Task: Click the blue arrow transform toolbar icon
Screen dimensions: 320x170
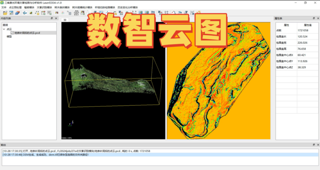Action: coord(25,13)
